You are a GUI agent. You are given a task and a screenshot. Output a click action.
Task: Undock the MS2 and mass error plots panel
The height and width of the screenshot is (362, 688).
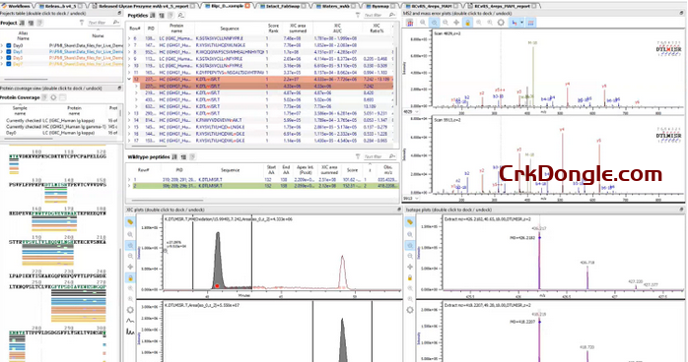(x=681, y=14)
